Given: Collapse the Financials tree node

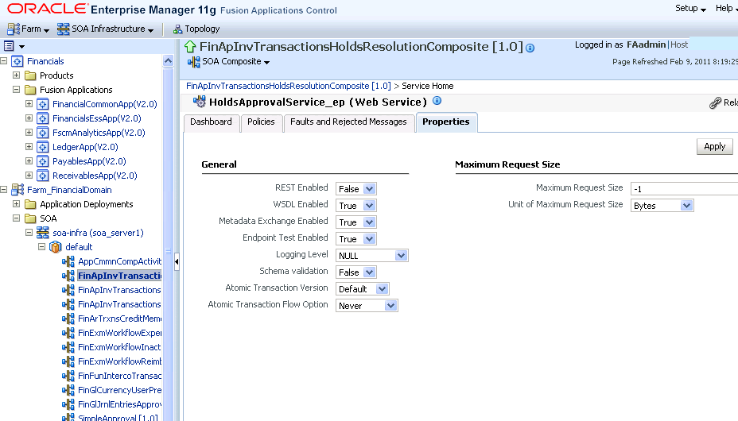Looking at the screenshot, I should point(4,61).
